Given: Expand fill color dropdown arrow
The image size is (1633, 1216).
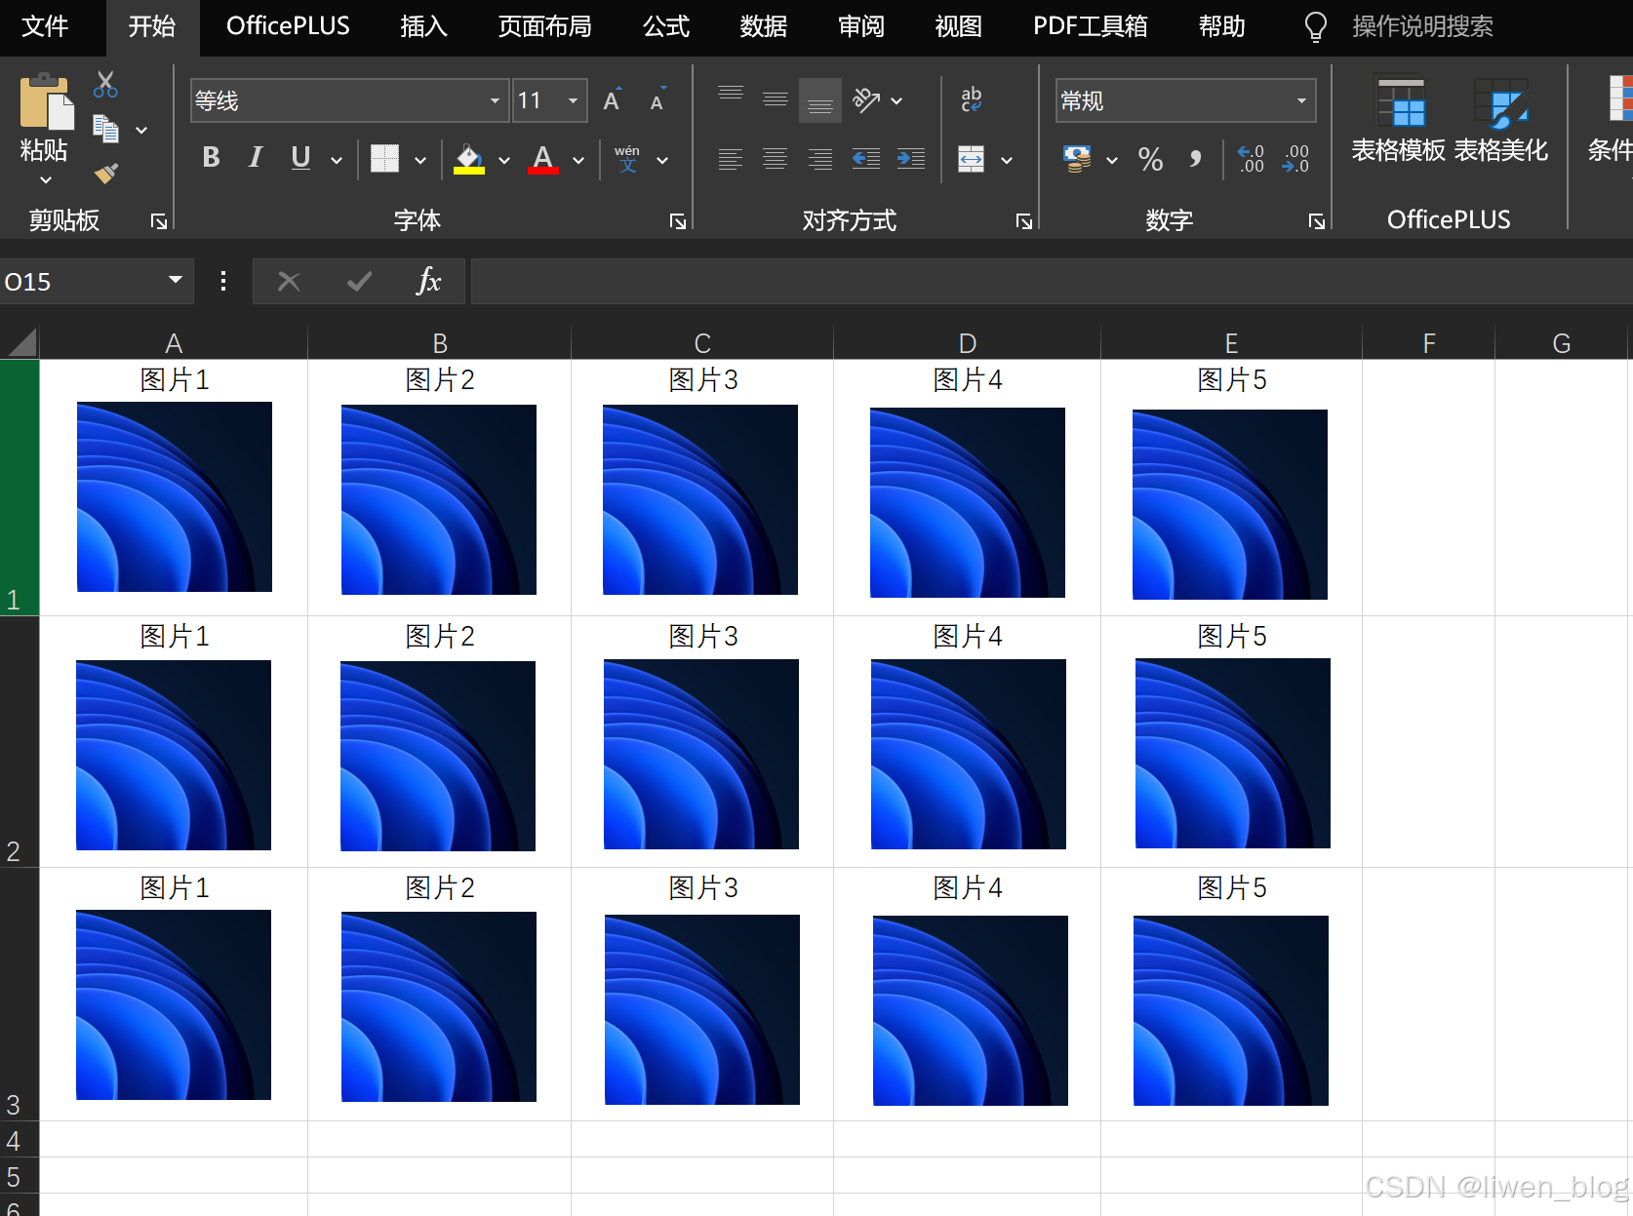Looking at the screenshot, I should point(504,160).
